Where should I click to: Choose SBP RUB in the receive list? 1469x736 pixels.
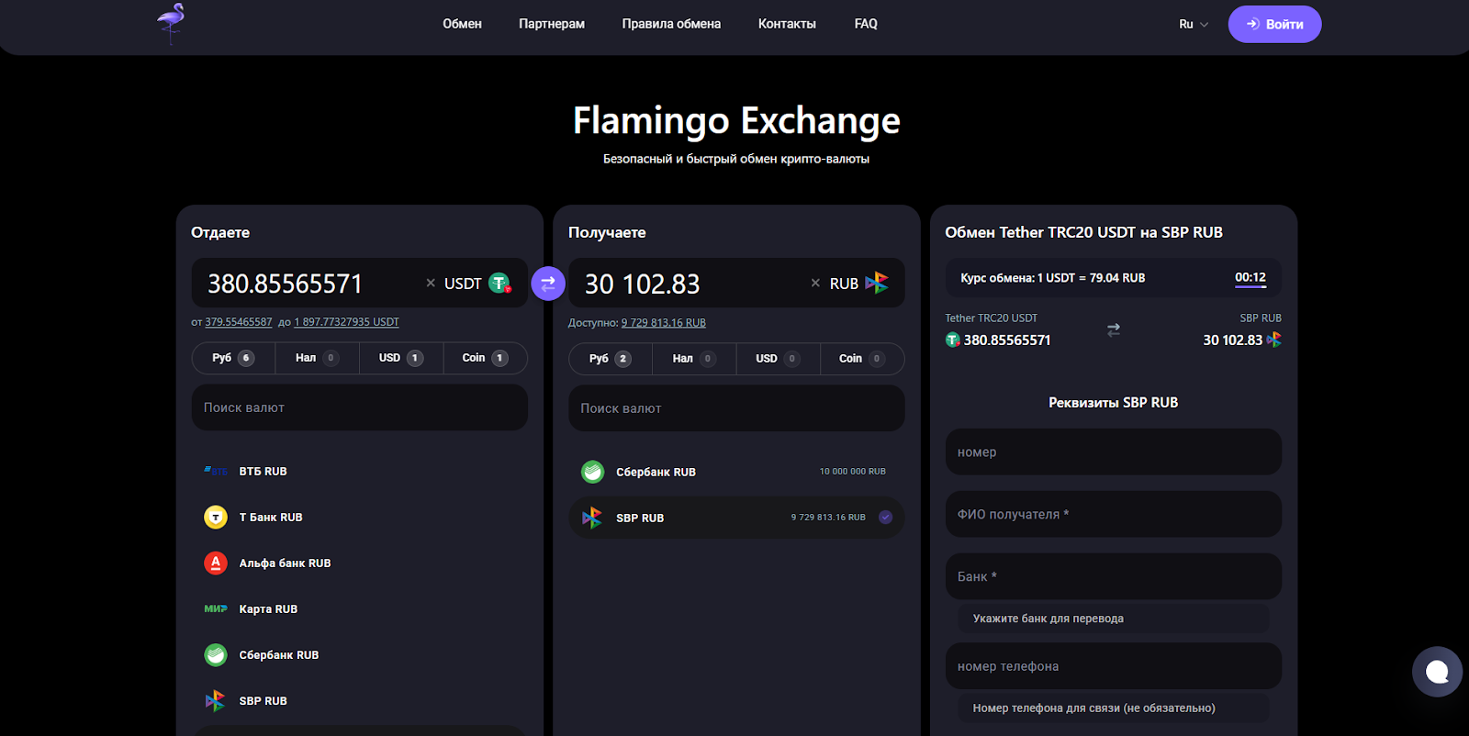(736, 518)
